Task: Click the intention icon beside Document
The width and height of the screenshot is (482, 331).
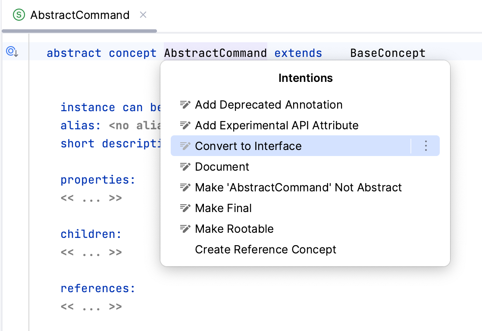Action: (185, 167)
